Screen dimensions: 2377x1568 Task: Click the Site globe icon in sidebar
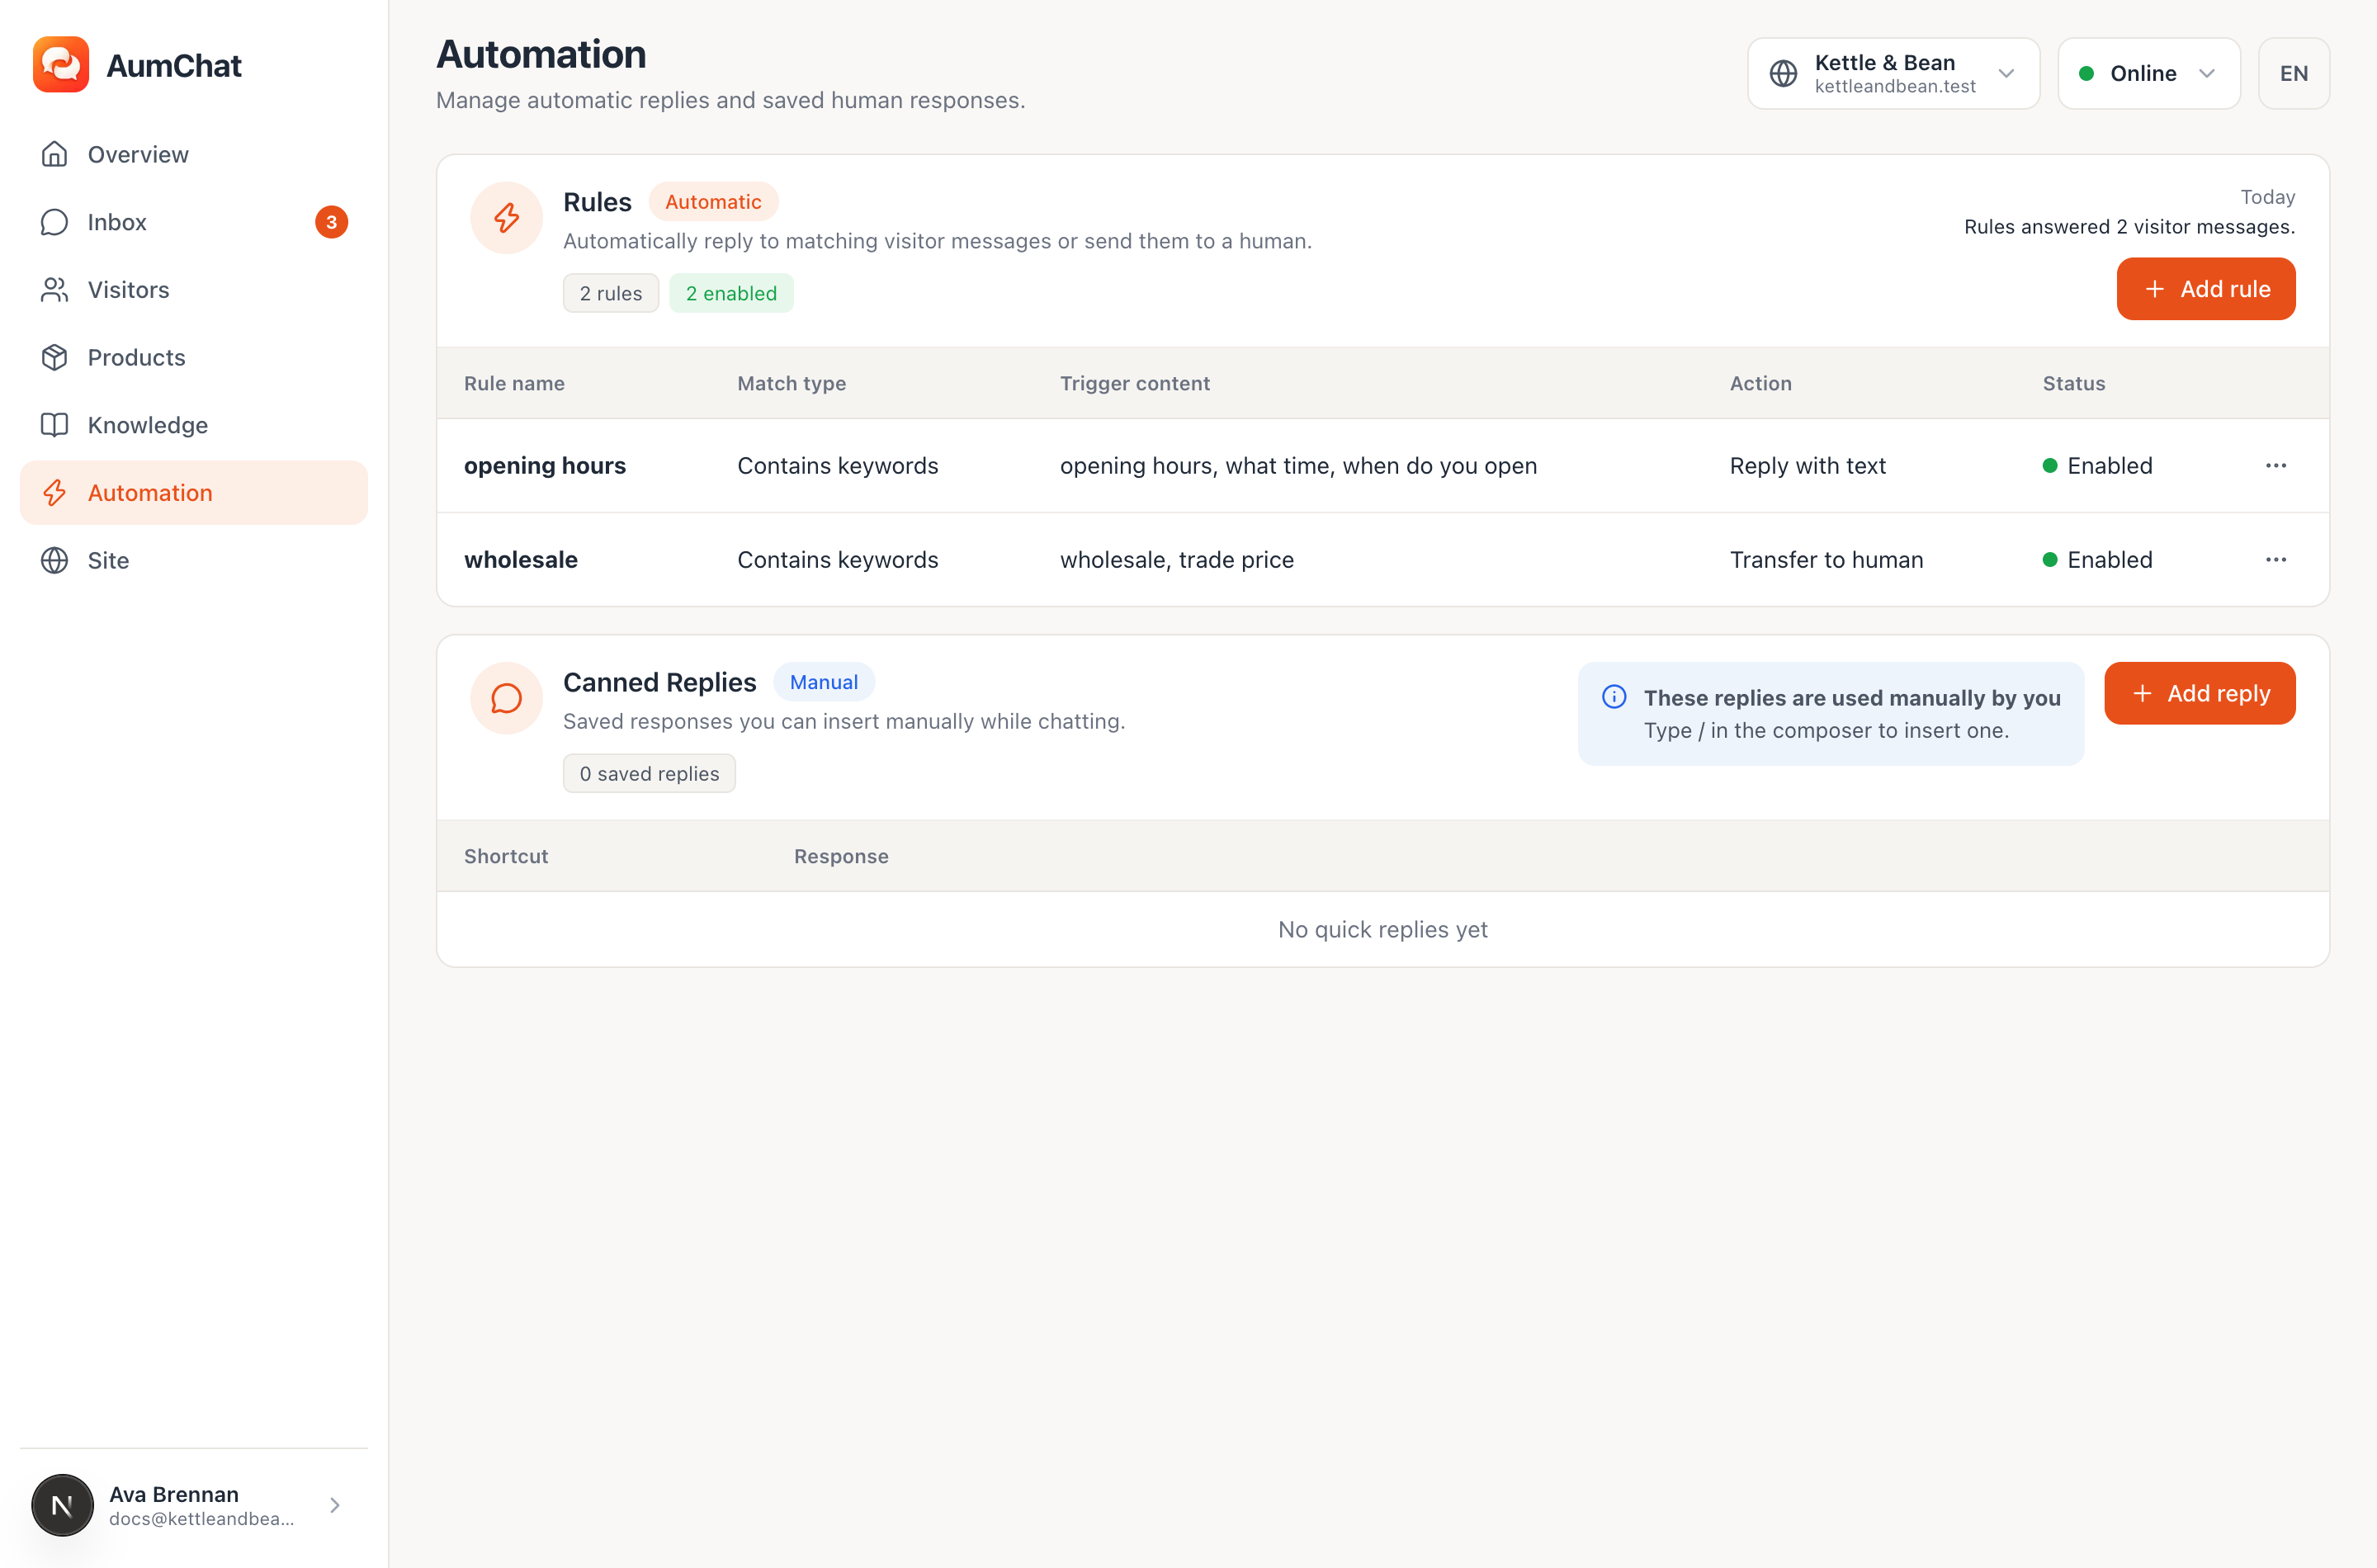(x=54, y=560)
